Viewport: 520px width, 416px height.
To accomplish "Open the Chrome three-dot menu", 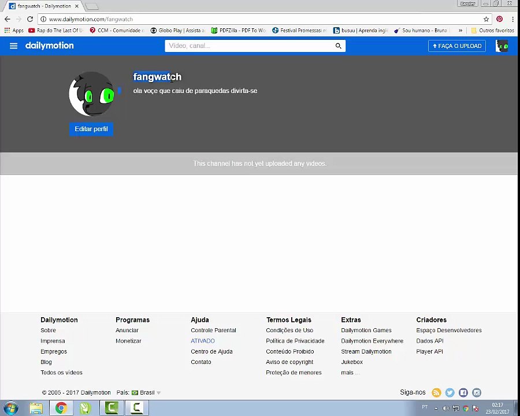I will (512, 19).
